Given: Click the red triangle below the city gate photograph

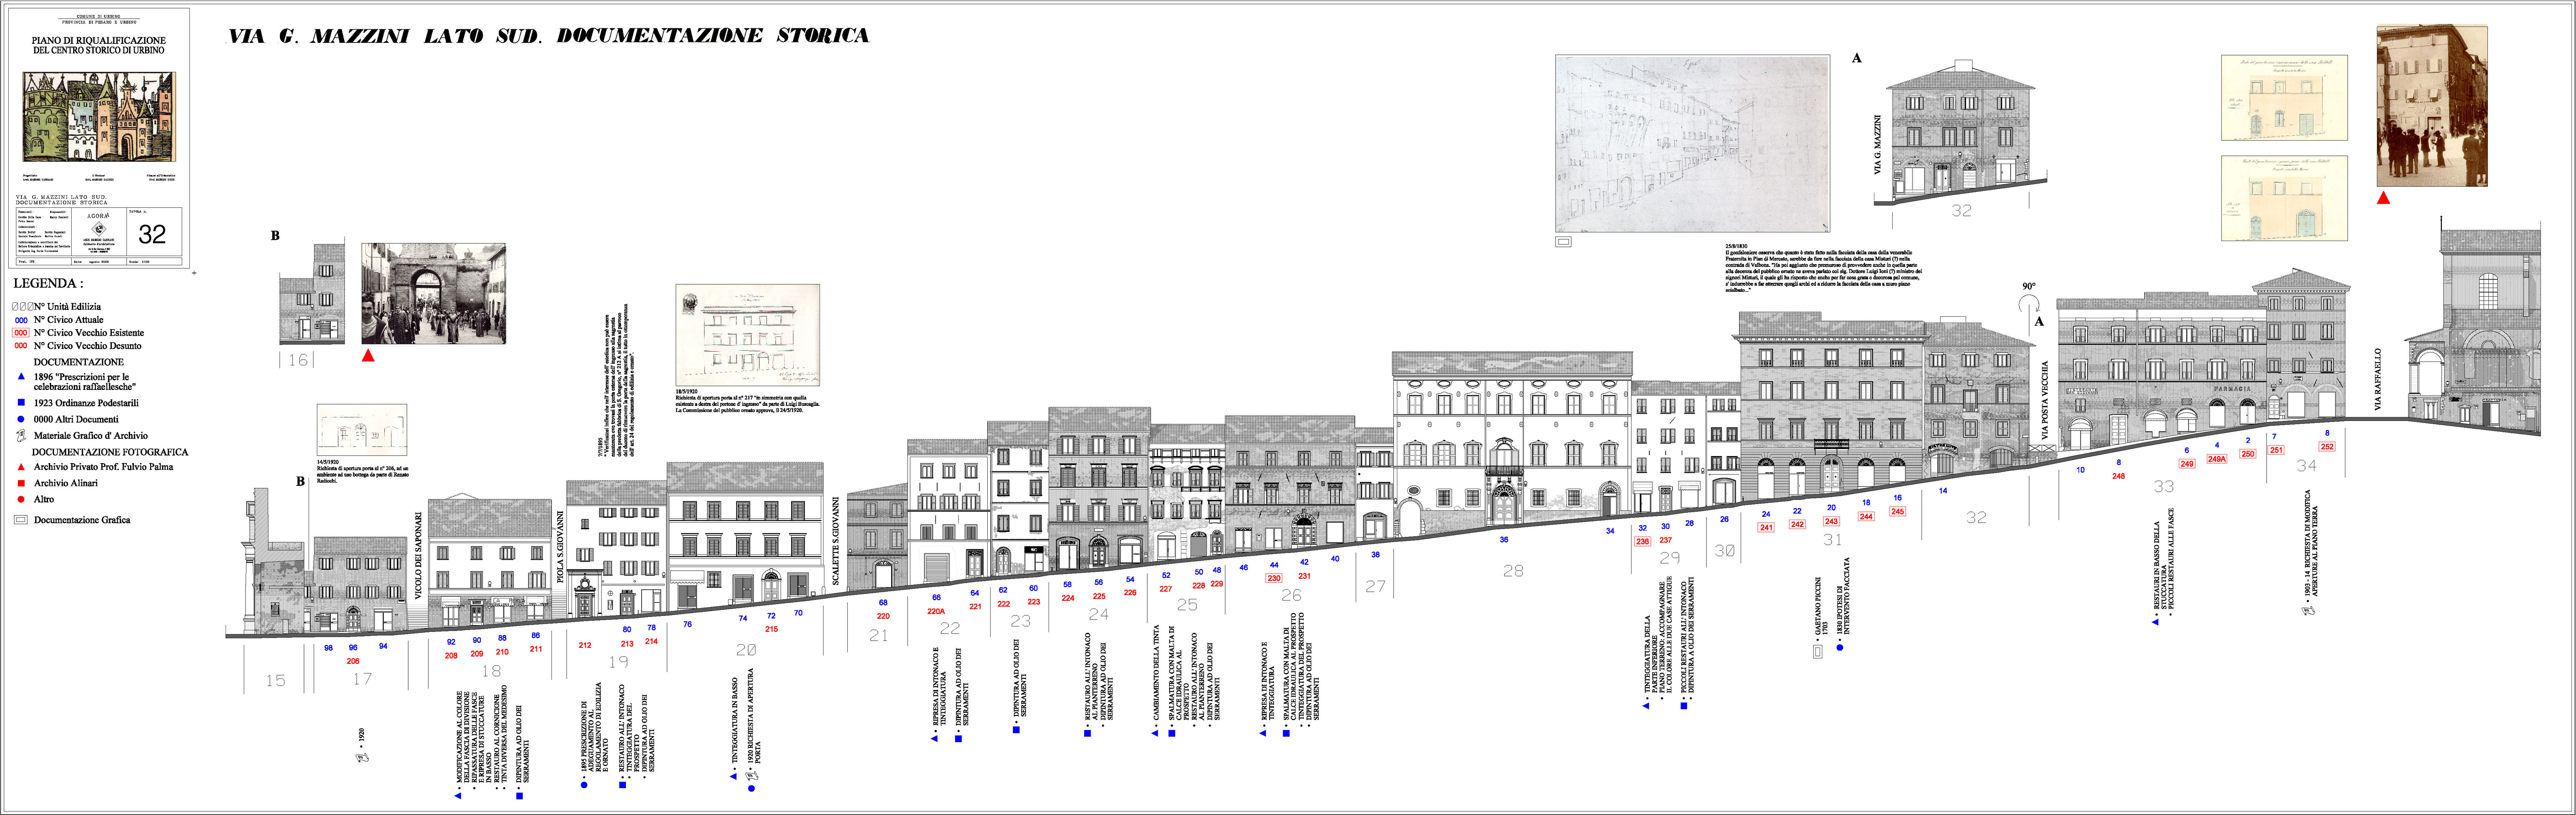Looking at the screenshot, I should (x=368, y=355).
